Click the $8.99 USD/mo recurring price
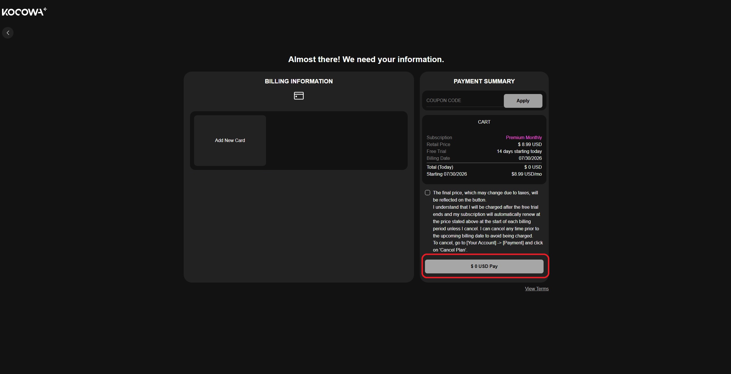 pos(526,174)
